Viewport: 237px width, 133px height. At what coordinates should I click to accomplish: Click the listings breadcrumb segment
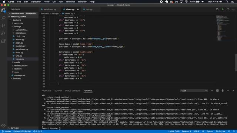55,14
